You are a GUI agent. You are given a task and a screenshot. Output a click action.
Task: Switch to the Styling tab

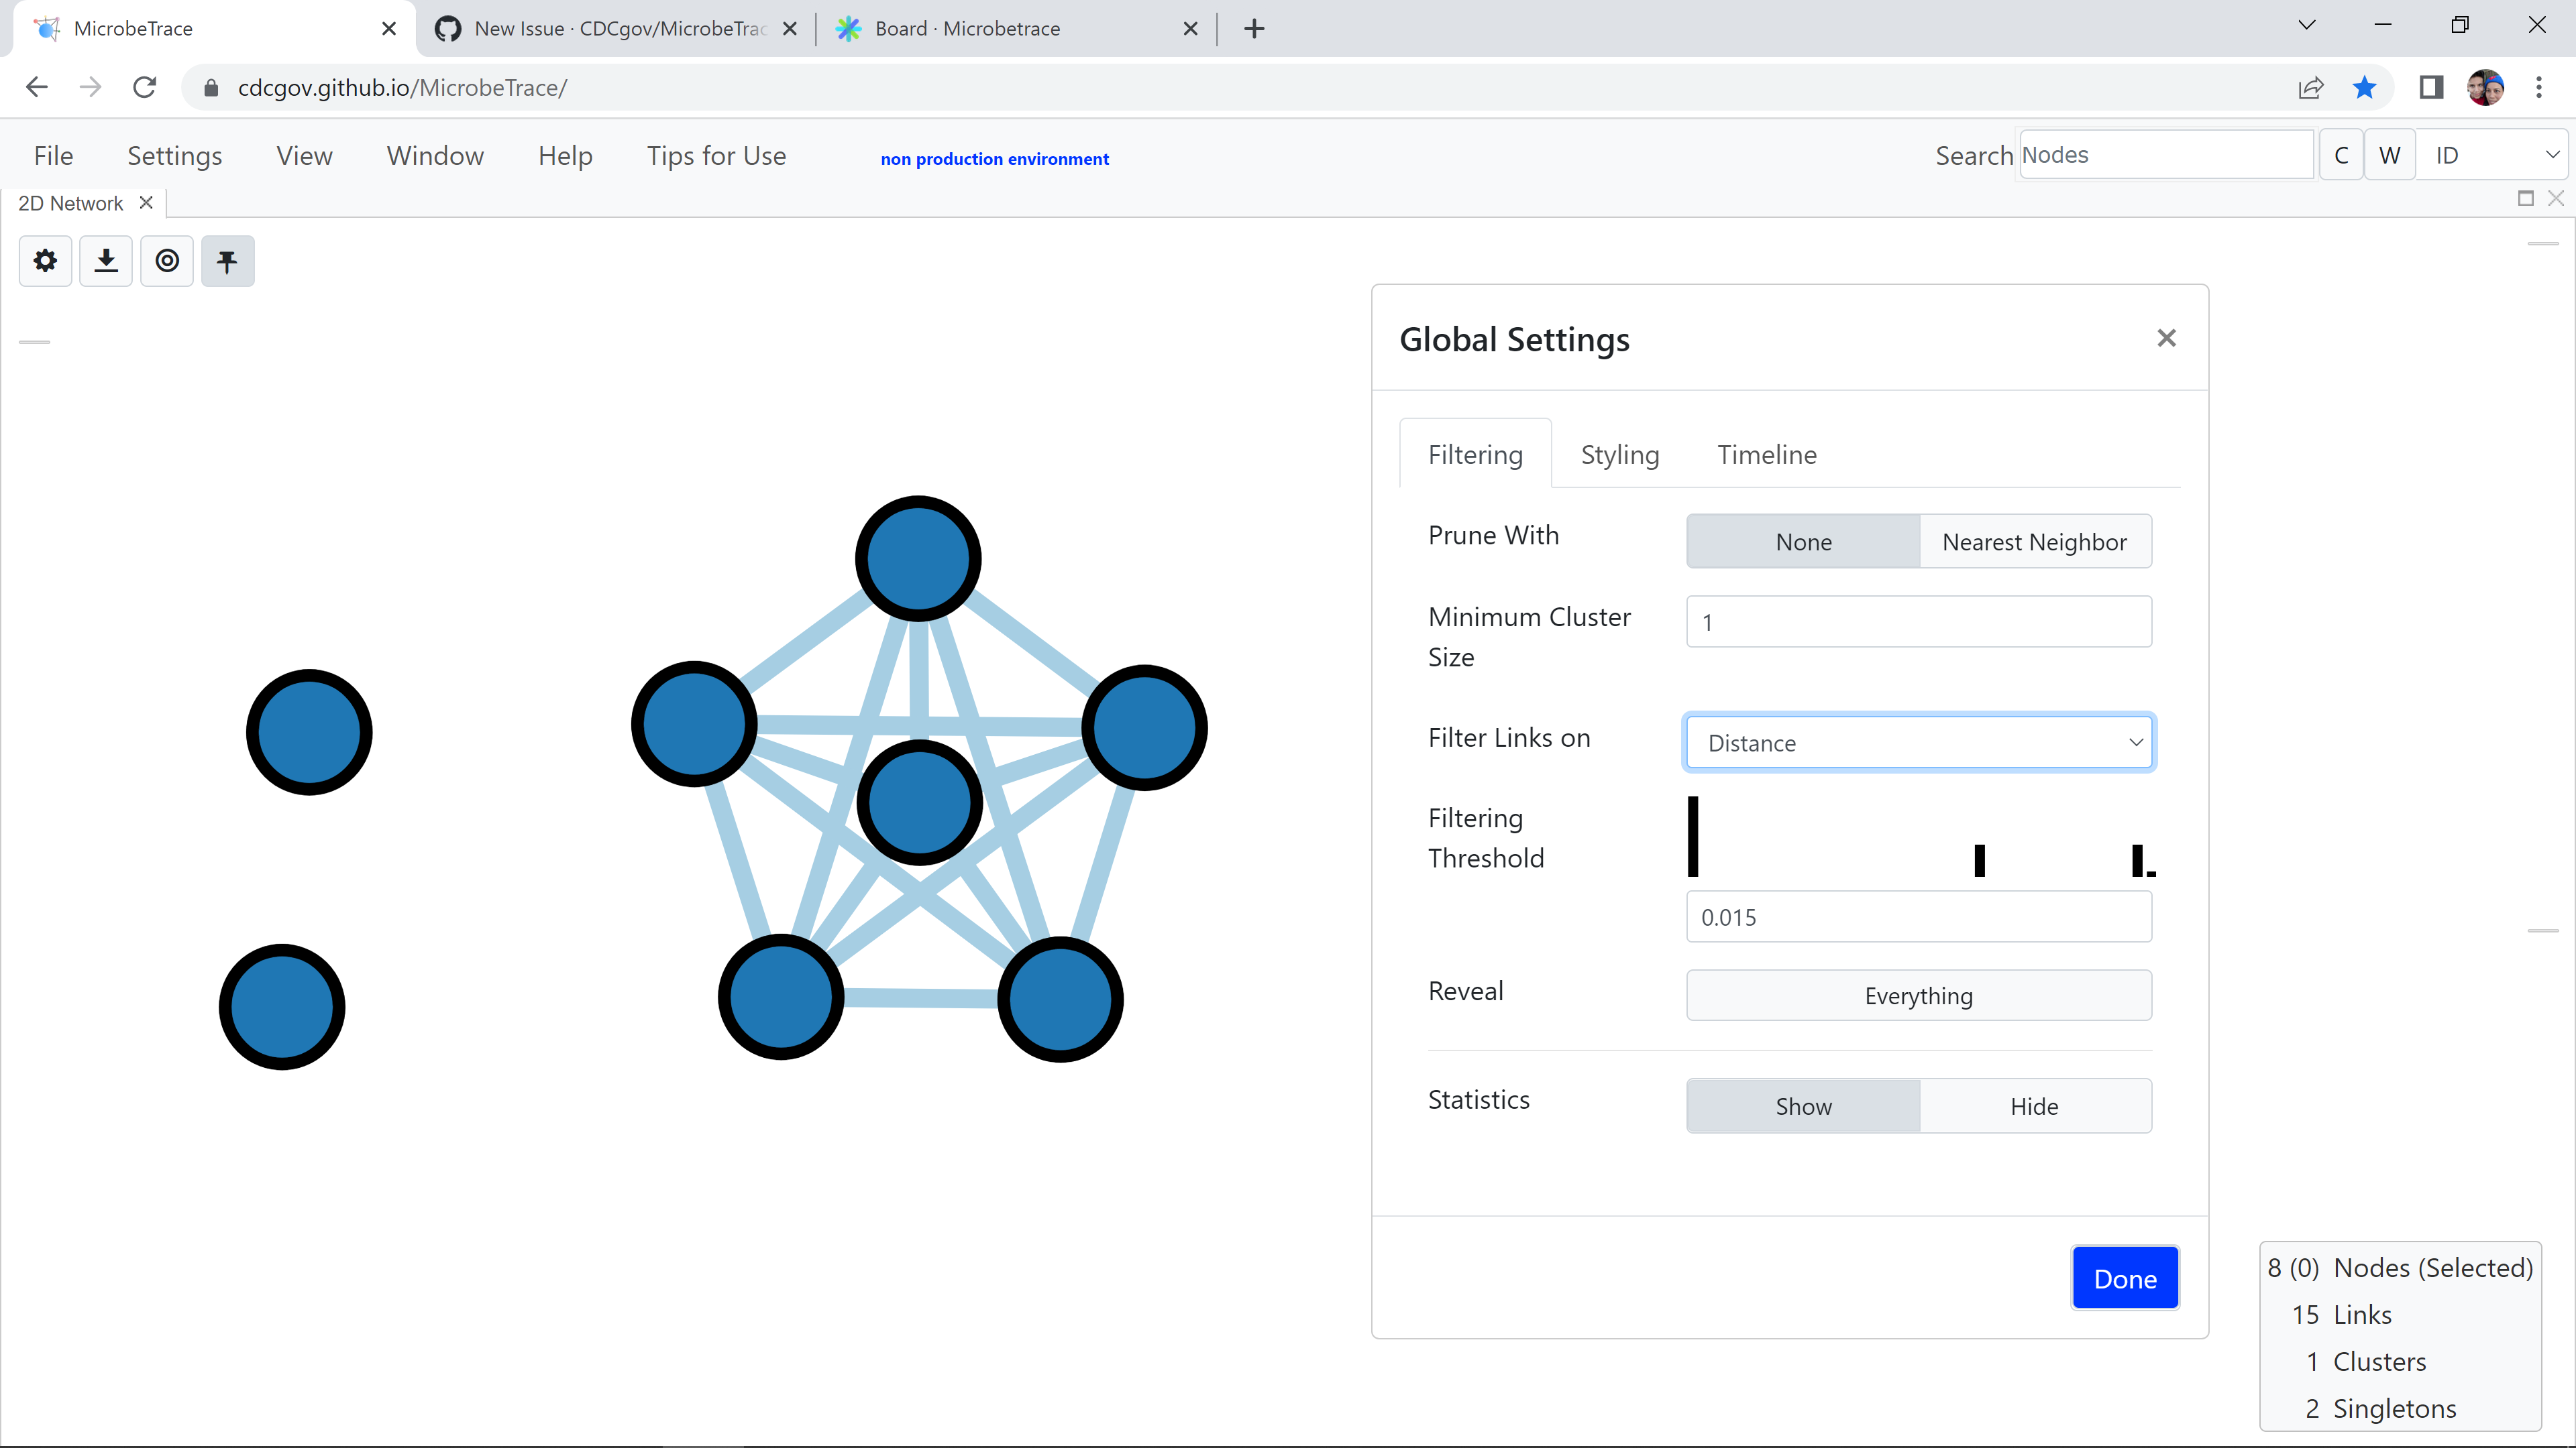pyautogui.click(x=1619, y=455)
